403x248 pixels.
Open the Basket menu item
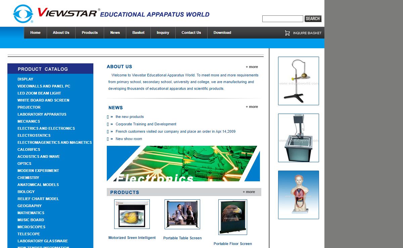coord(138,33)
